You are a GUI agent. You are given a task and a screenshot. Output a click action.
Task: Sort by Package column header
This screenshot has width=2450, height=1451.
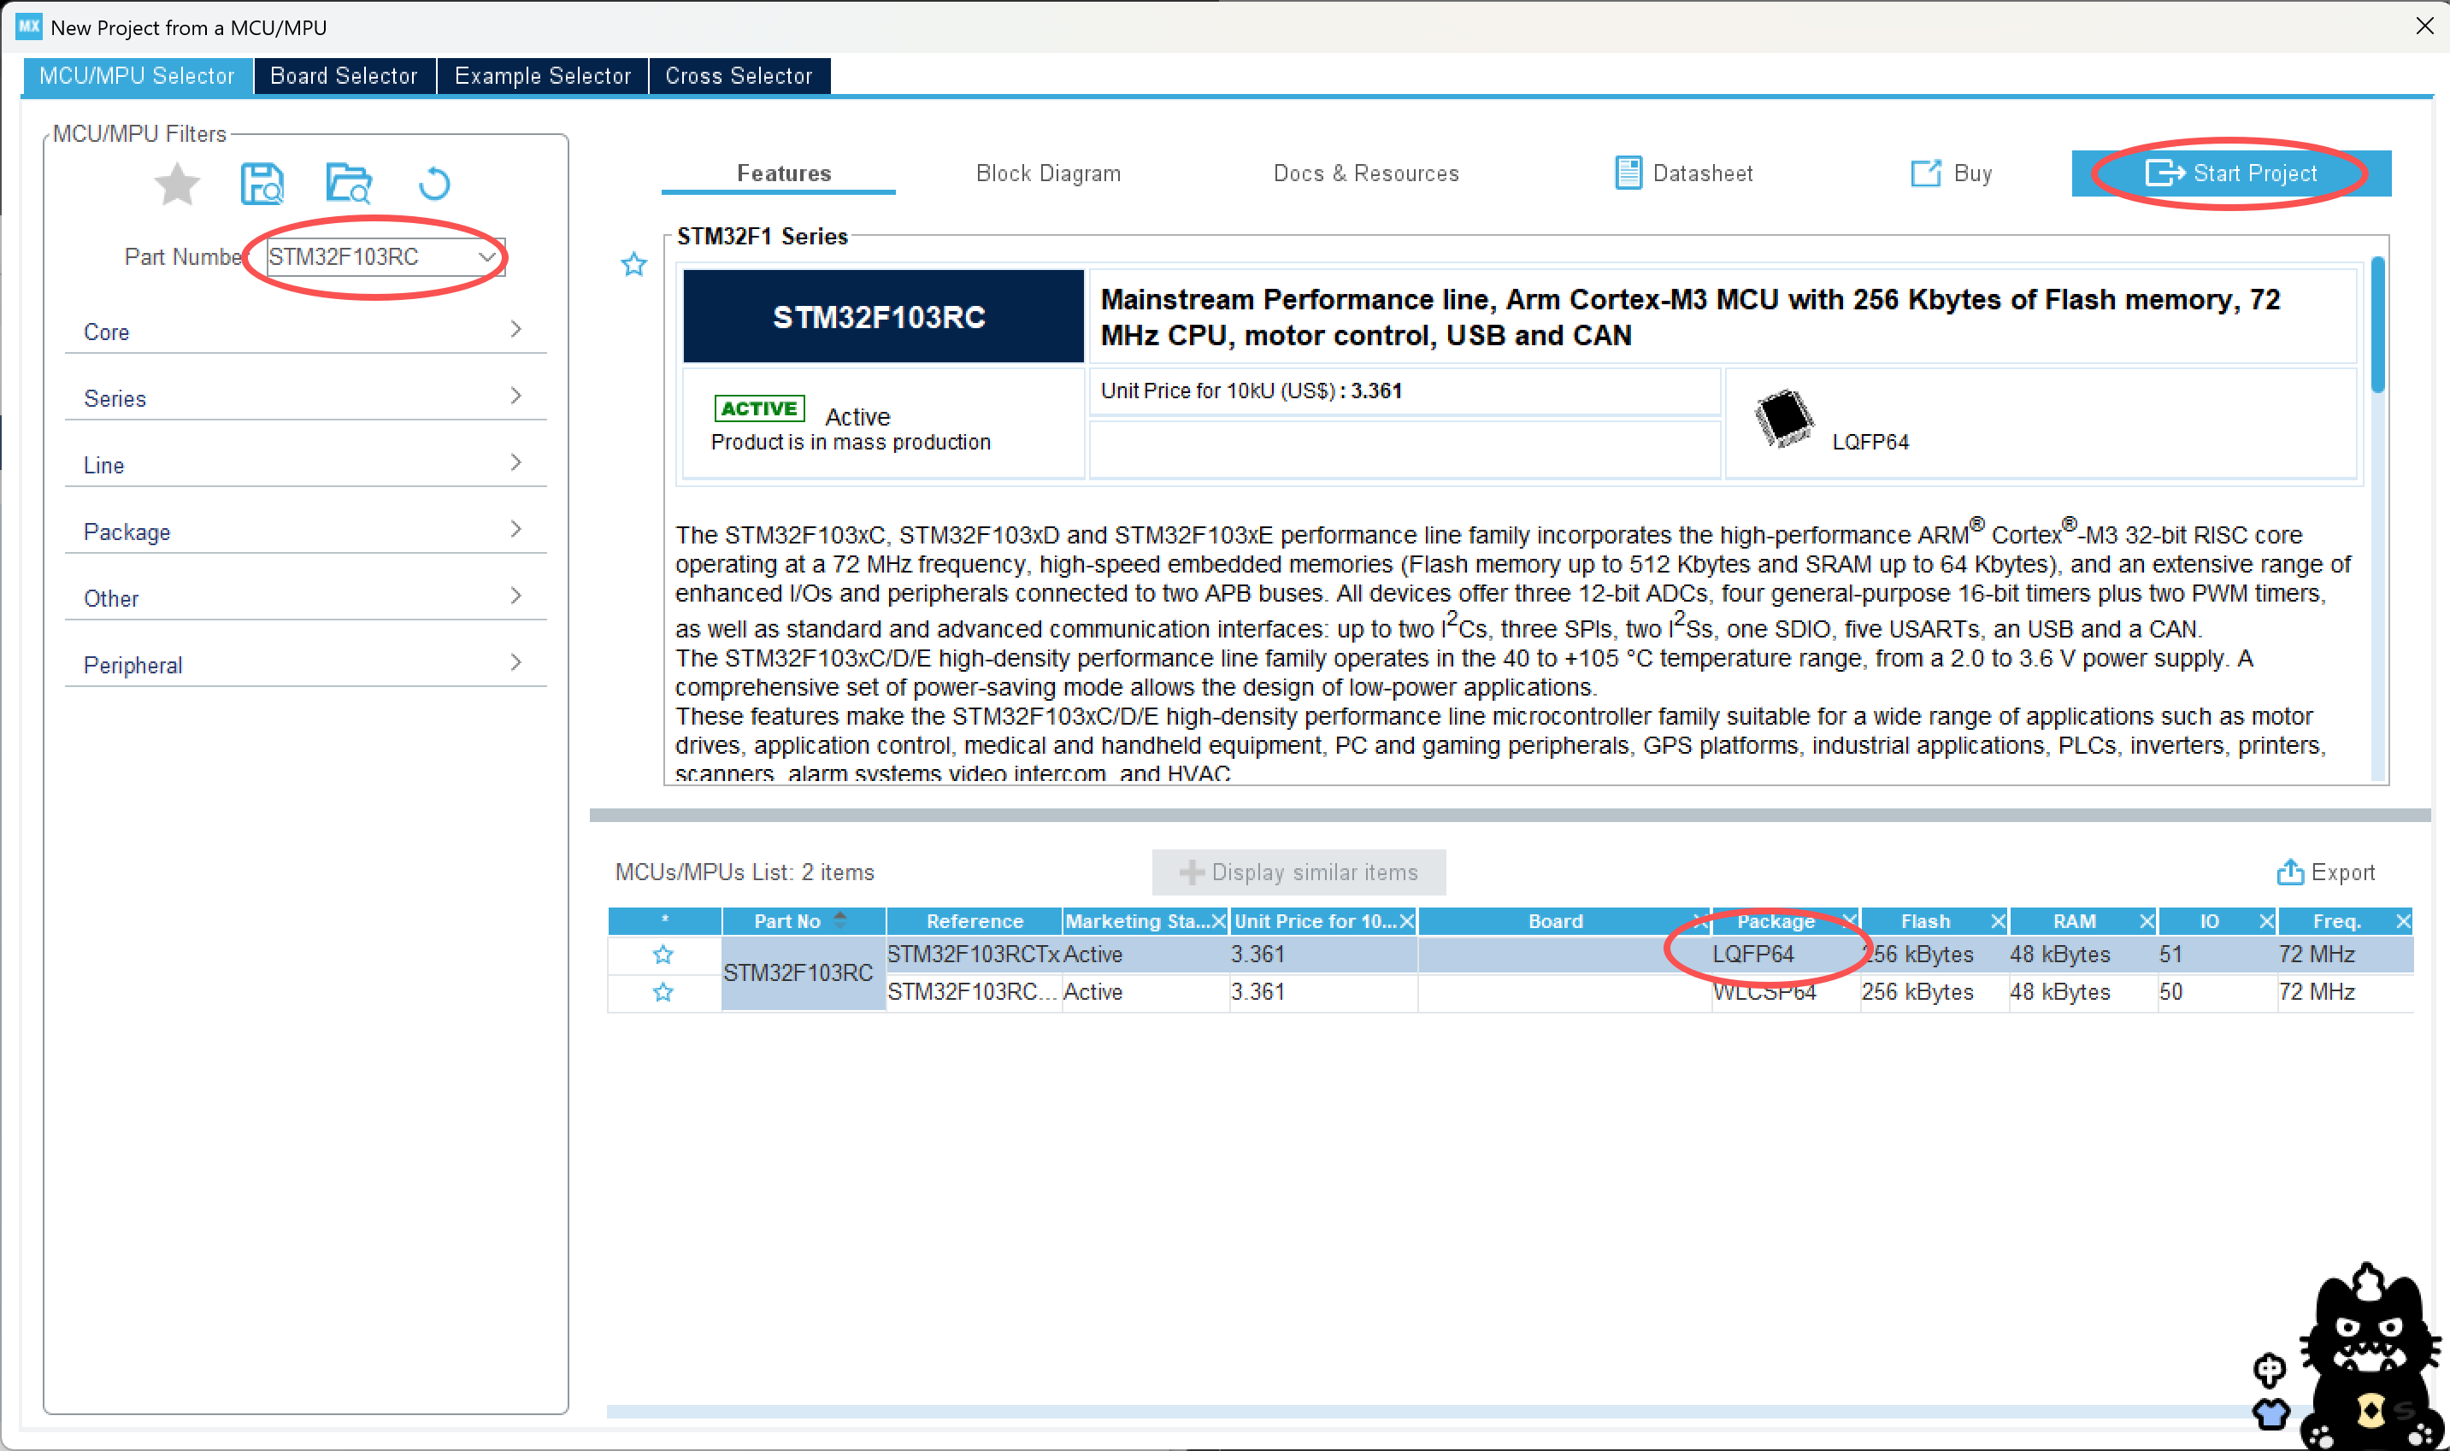click(1776, 921)
